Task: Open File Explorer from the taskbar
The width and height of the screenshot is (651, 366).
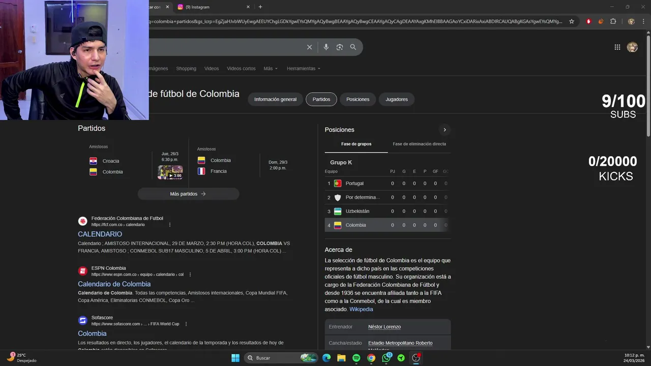Action: [x=341, y=358]
